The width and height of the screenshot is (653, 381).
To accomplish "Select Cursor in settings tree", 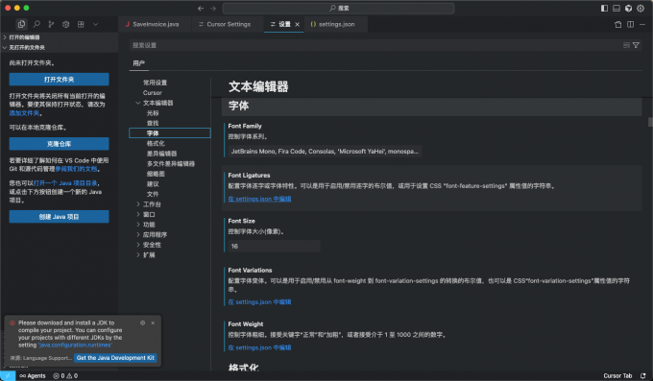I will point(153,92).
